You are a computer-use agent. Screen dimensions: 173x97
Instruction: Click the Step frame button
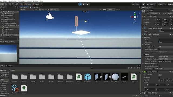(88, 4)
